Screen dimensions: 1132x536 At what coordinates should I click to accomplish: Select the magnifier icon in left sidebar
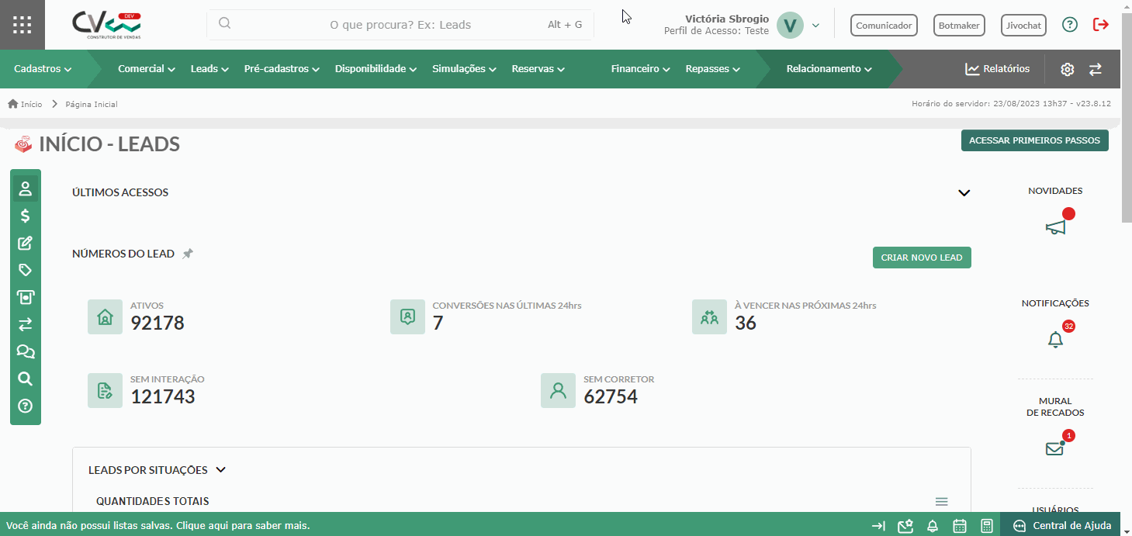[x=26, y=379]
